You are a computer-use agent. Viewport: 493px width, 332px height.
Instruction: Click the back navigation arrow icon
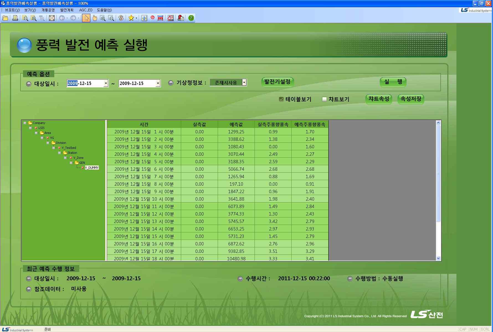click(62, 18)
